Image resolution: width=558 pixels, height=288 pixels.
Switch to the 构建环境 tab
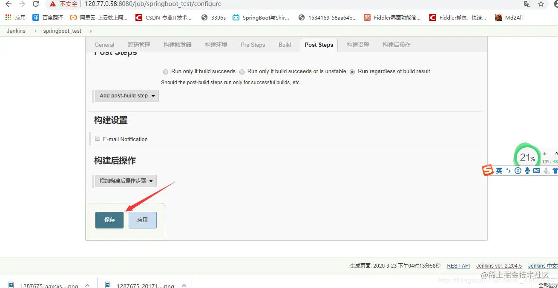(216, 45)
